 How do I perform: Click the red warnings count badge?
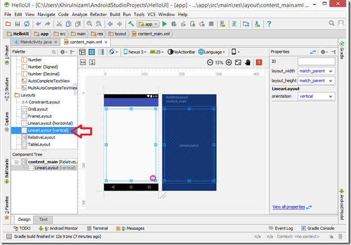click(x=258, y=62)
